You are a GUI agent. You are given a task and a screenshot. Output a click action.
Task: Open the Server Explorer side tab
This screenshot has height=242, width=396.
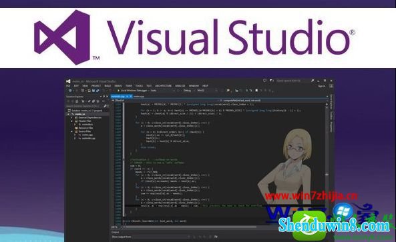coord(331,102)
